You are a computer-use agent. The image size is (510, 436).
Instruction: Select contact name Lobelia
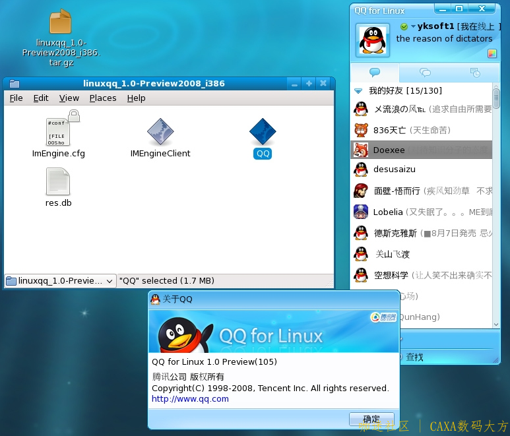[388, 212]
